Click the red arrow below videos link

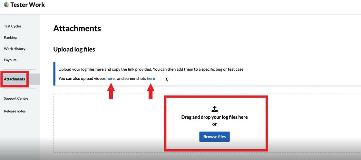111,91
